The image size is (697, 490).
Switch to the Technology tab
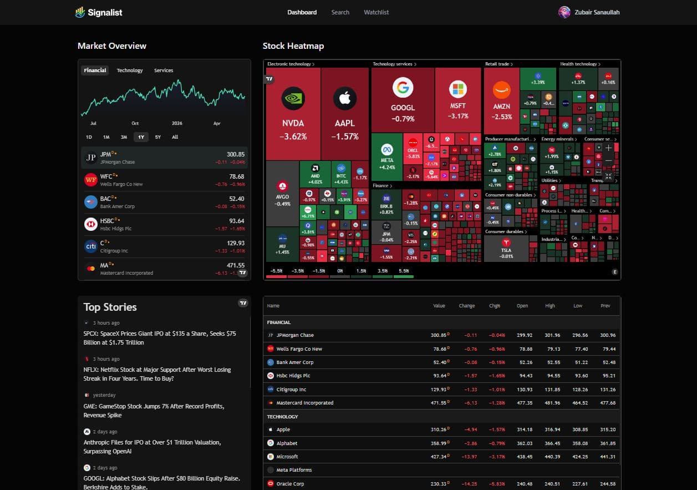click(x=130, y=70)
